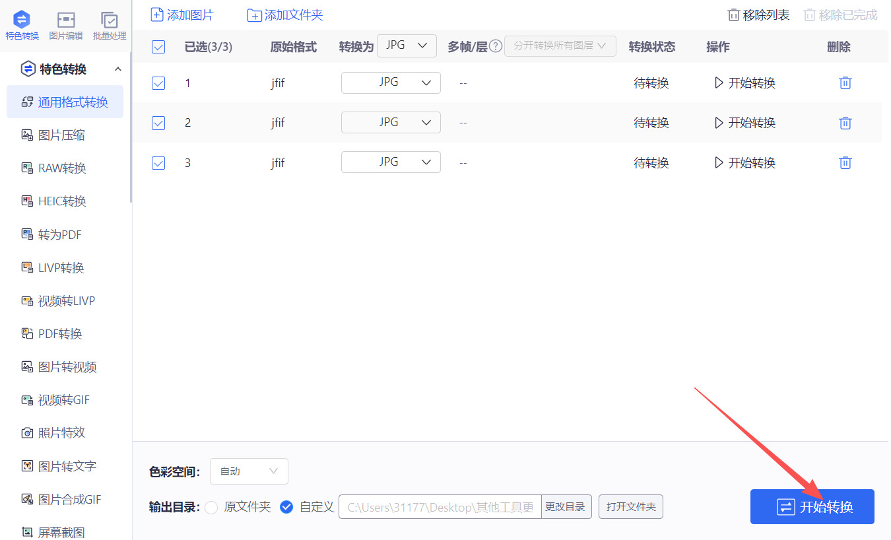Screen dimensions: 891x540
Task: Uncheck the checkbox for row 2
Action: pyautogui.click(x=158, y=123)
